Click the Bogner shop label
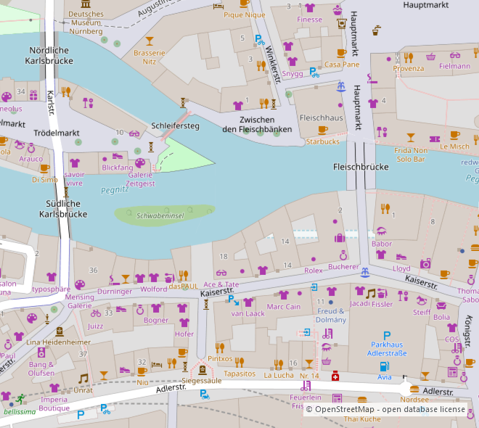Image resolution: width=479 pixels, height=428 pixels. tap(156, 320)
